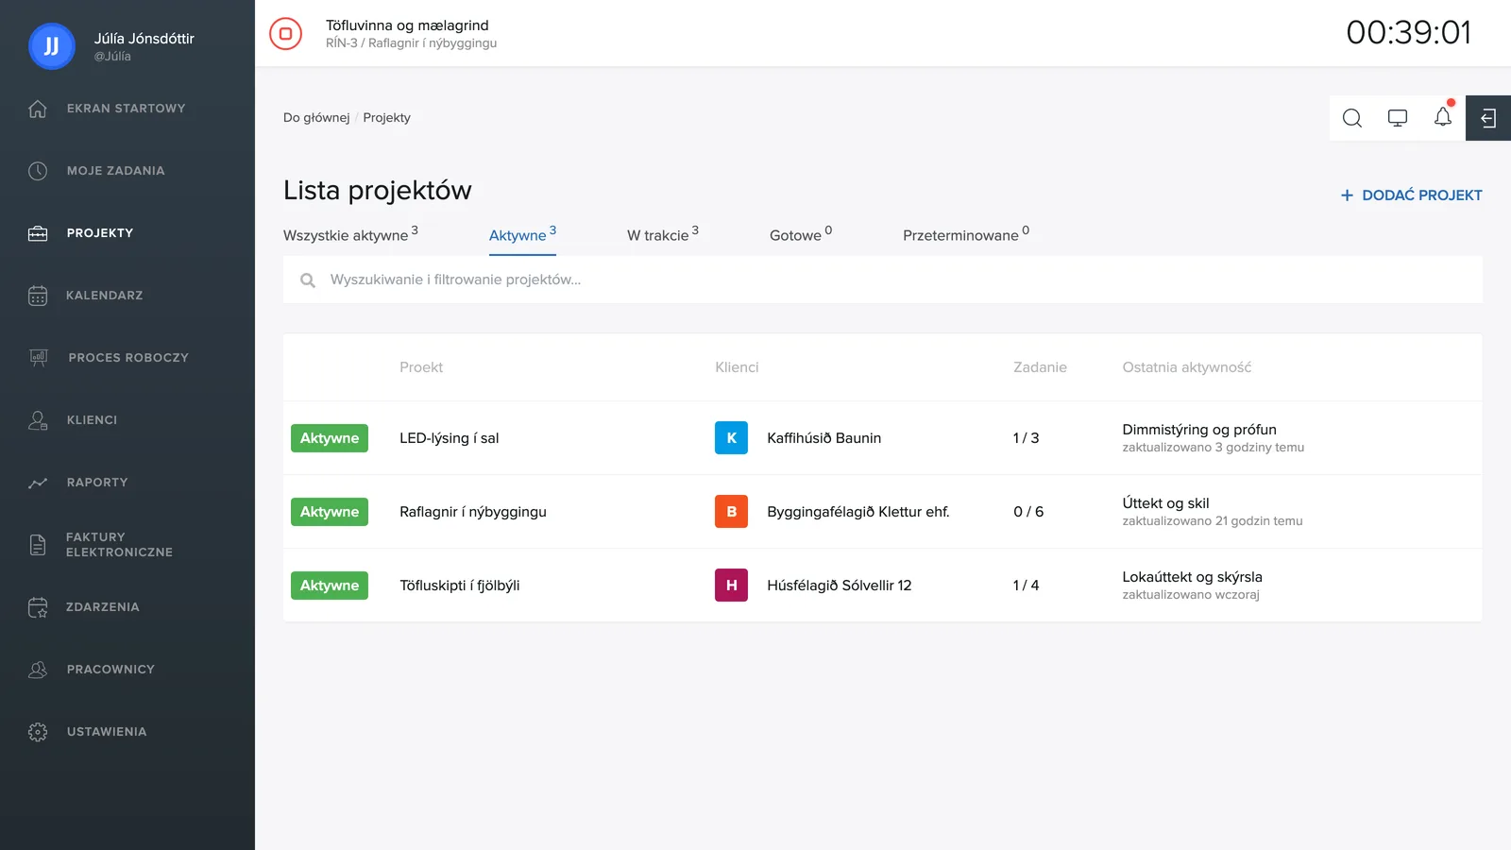Click Dimmistýring og prófun activity

click(x=1199, y=430)
